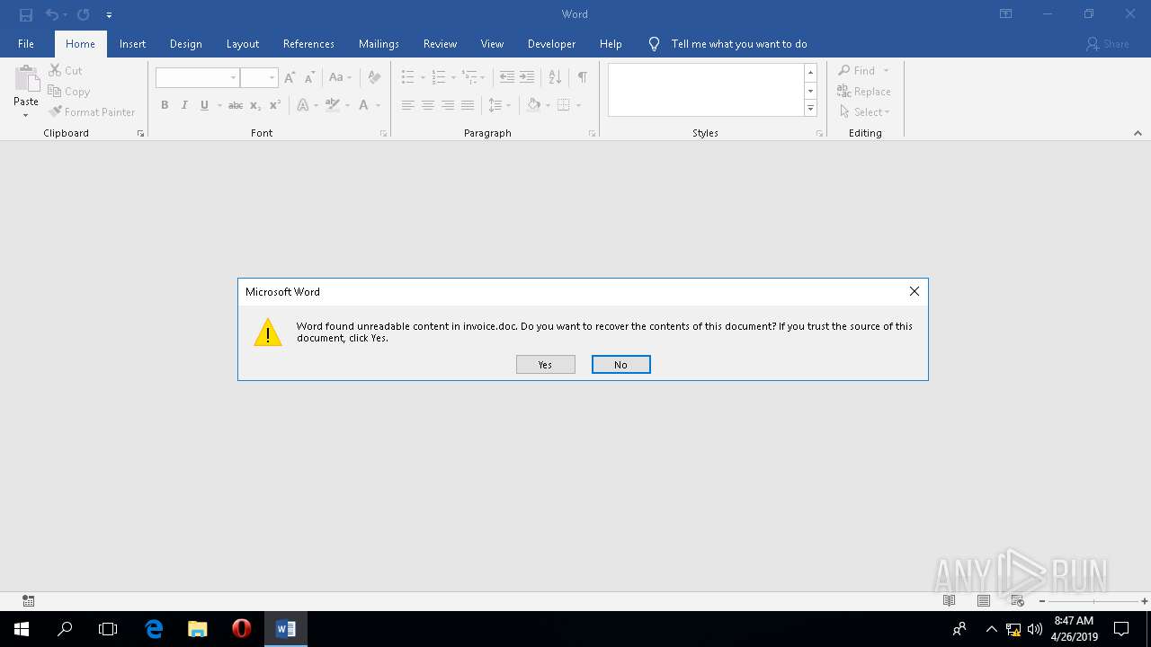Click the Undo arrow icon
Viewport: 1151px width, 647px height.
point(52,14)
